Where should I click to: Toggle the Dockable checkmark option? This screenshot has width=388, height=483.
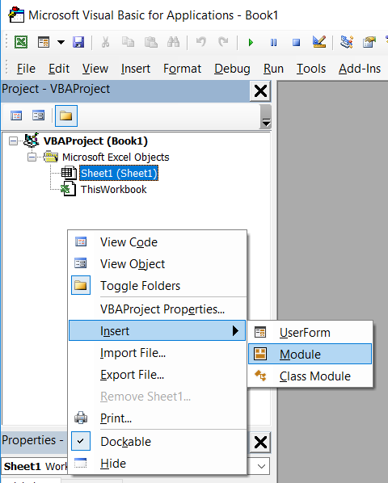[x=125, y=442]
